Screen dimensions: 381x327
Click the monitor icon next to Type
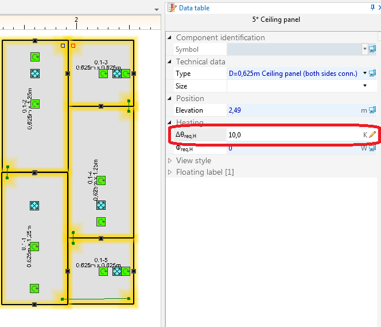tap(372, 74)
